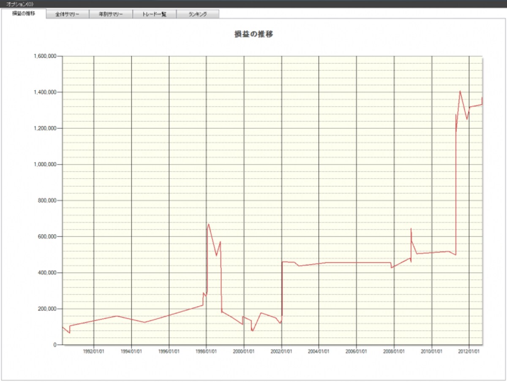Click the 2002/01/01 x-axis date label
The image size is (507, 382).
(281, 350)
